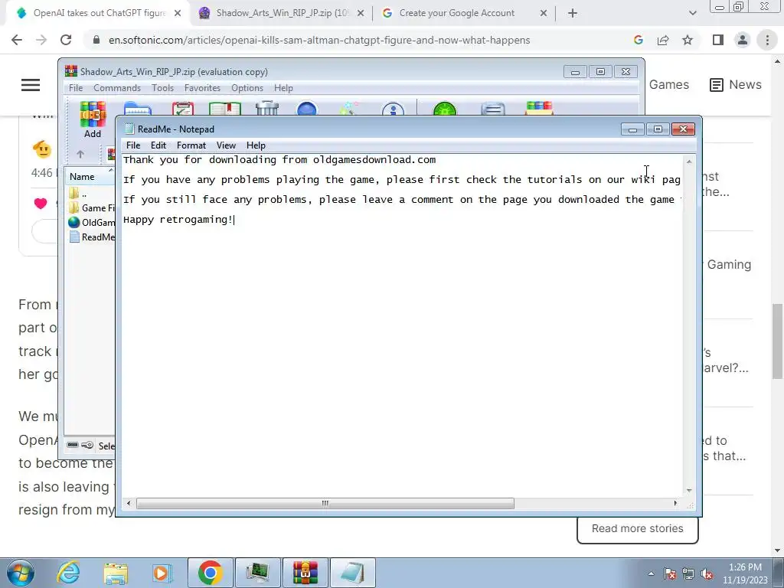Select the parent '..' folder row in WinRAR
Viewport: 784px width, 588px height.
78,194
